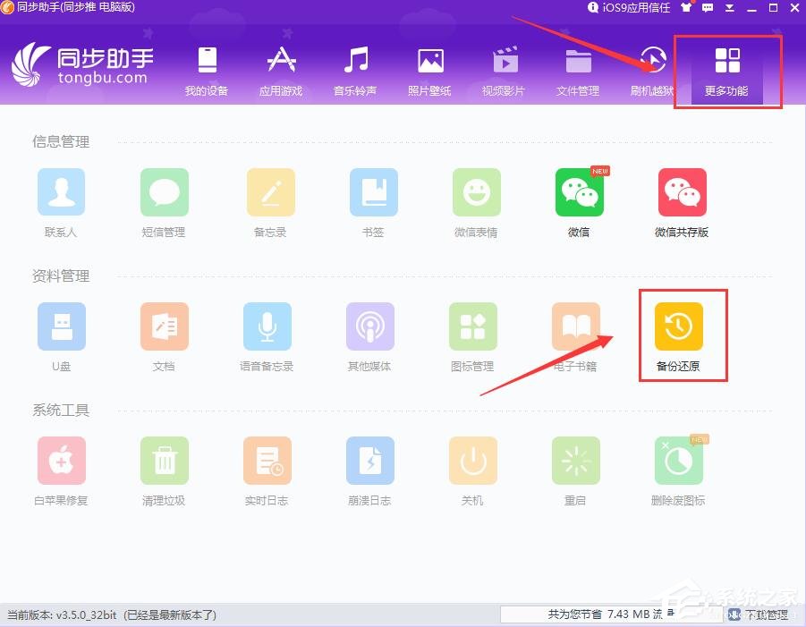Image resolution: width=806 pixels, height=627 pixels.
Task: Open the green 微信 icon
Action: click(580, 192)
